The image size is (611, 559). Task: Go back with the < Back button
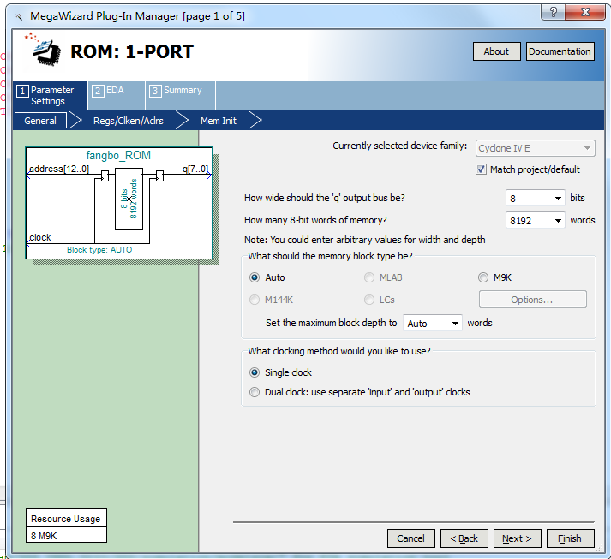click(464, 538)
